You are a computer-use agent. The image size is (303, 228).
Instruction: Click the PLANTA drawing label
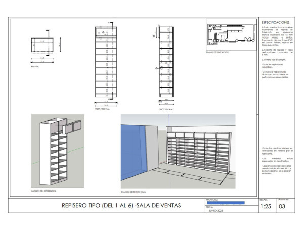click(x=35, y=66)
